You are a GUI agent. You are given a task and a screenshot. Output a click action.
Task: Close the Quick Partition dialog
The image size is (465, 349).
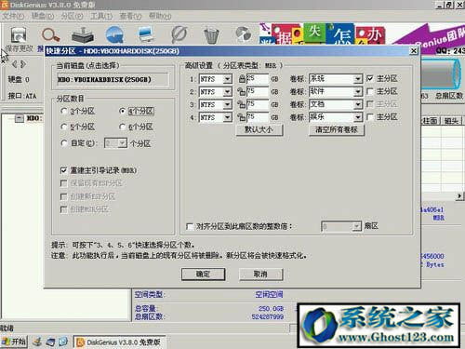coord(414,51)
